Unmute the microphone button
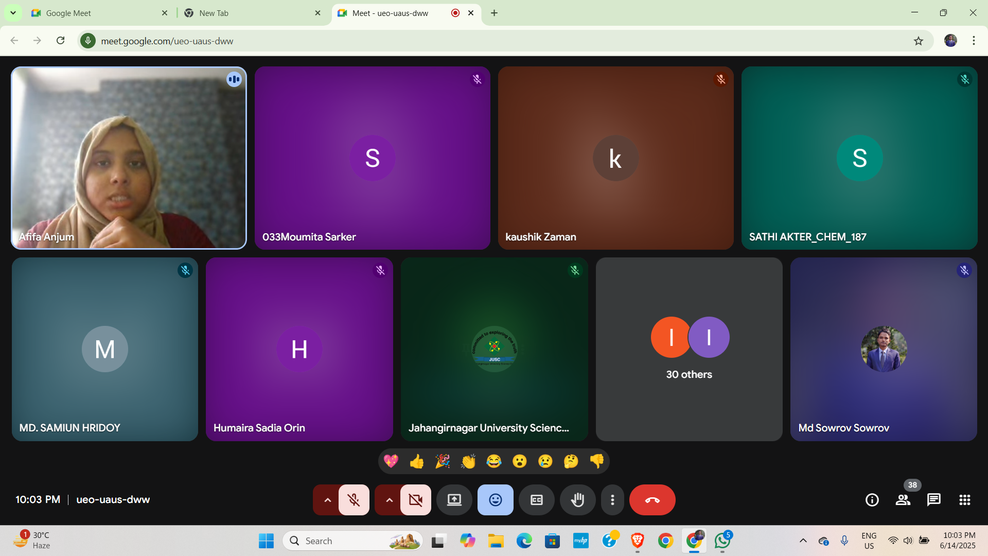The width and height of the screenshot is (988, 556). point(354,500)
